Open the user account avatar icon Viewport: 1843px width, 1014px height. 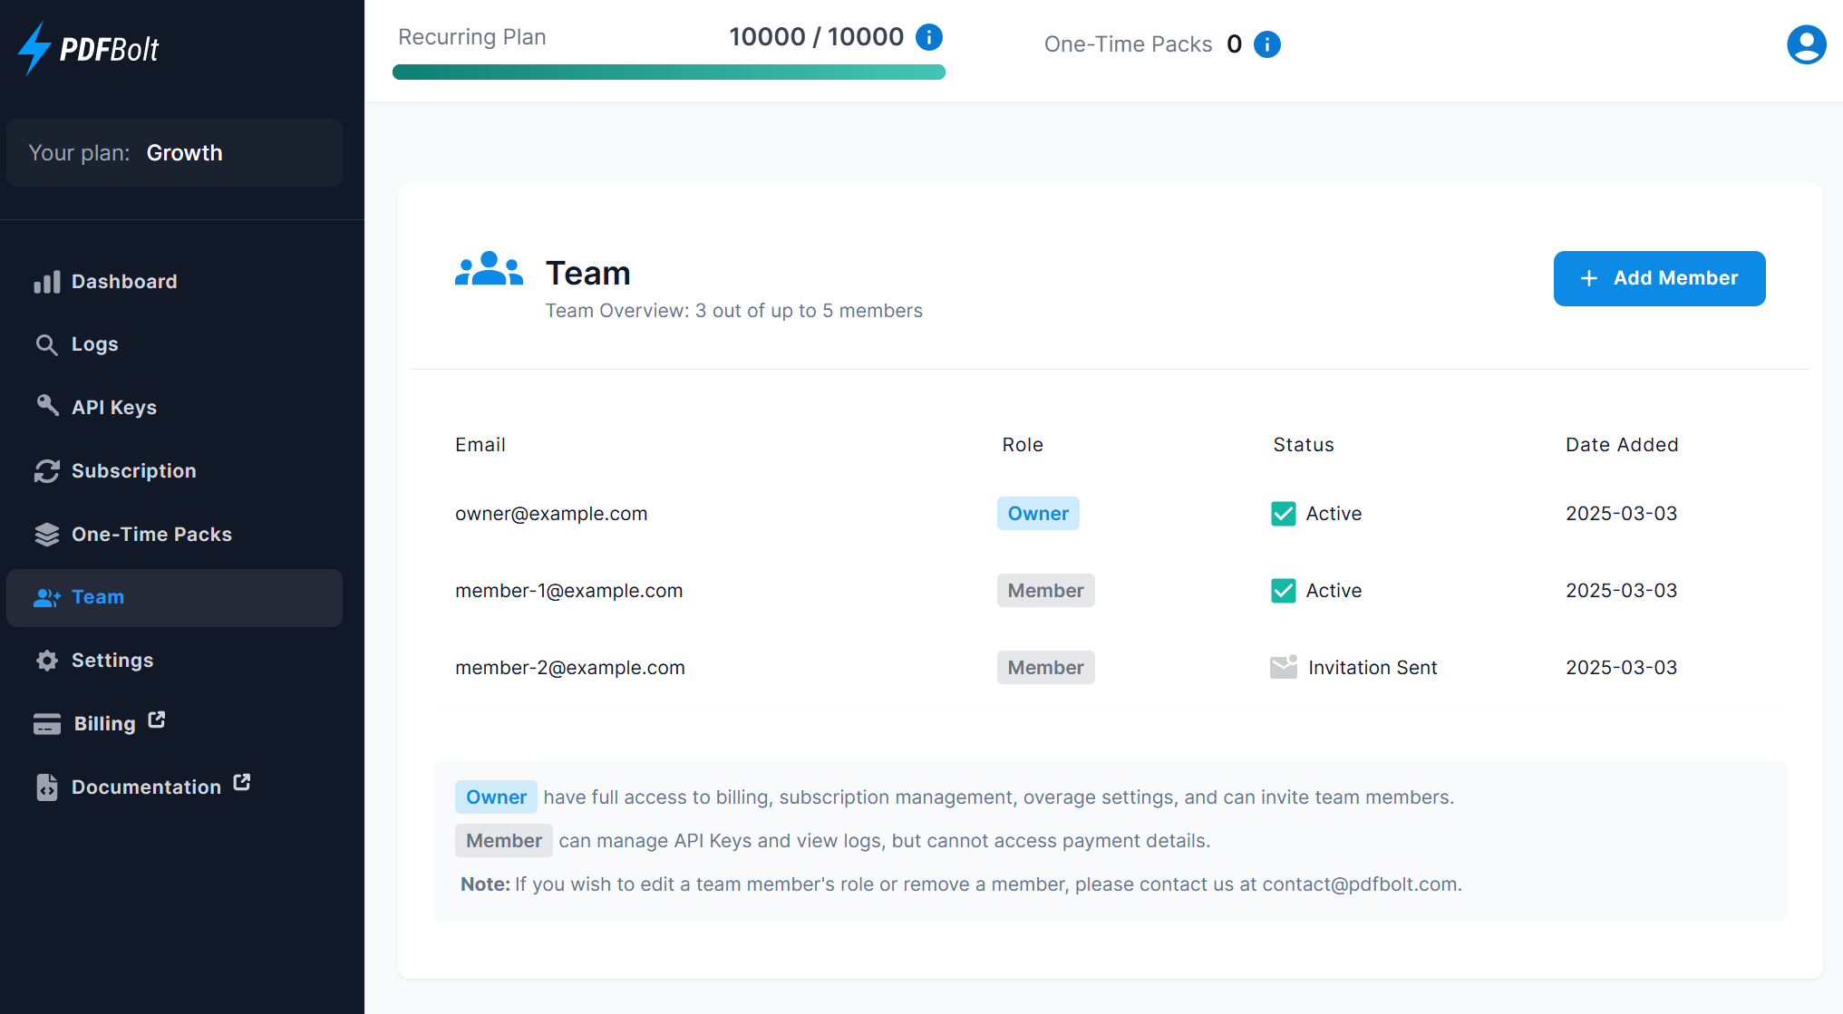[1805, 44]
